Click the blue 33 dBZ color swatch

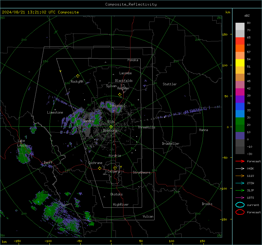point(240,107)
